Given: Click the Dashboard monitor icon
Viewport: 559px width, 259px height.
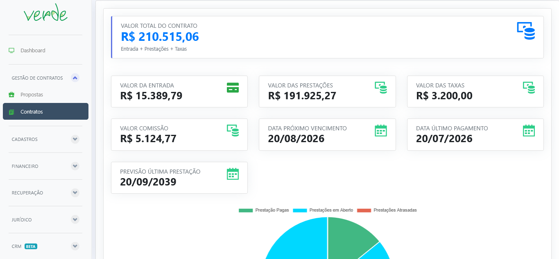Looking at the screenshot, I should pos(11,51).
